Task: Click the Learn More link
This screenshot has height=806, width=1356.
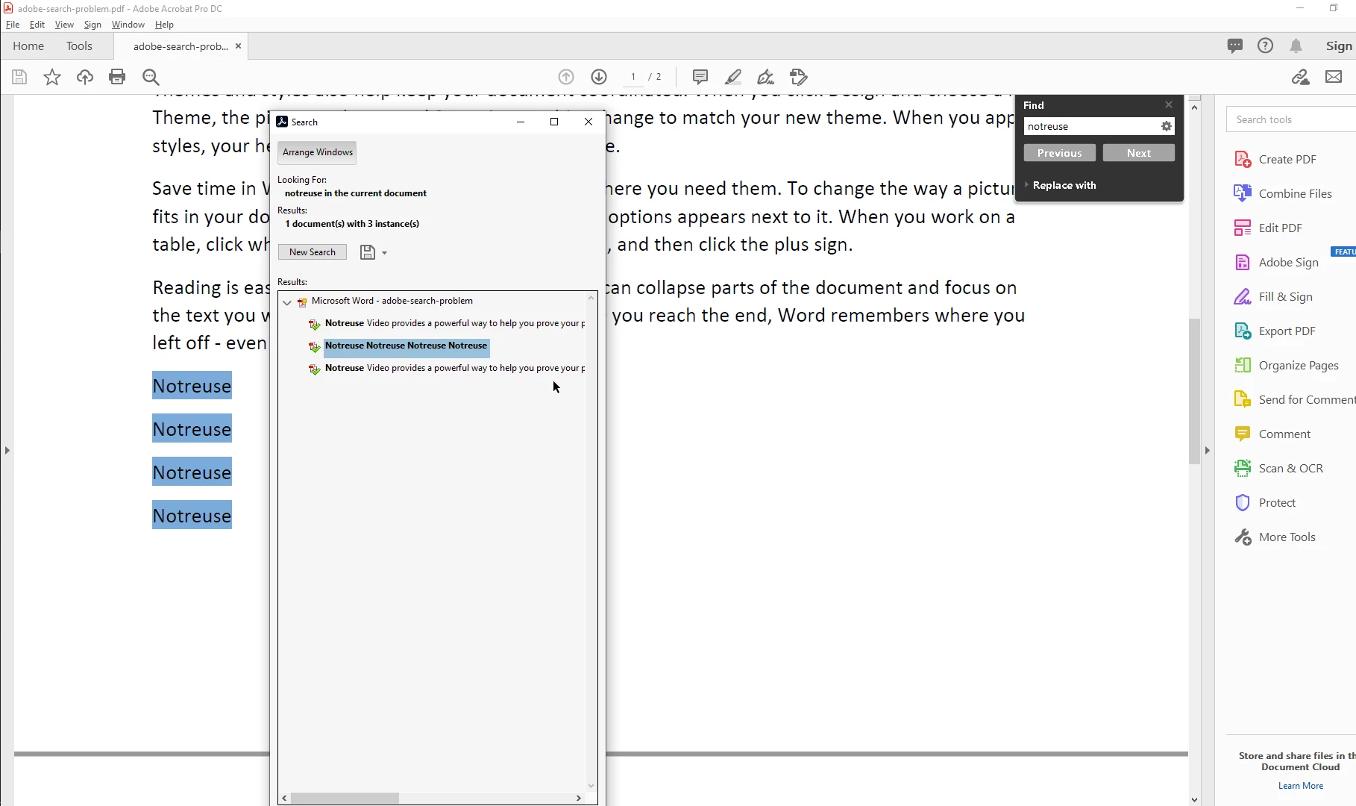Action: pyautogui.click(x=1301, y=786)
